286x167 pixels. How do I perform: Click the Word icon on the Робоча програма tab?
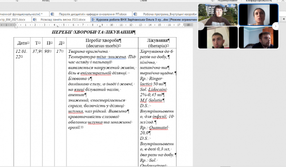pyautogui.click(x=135, y=14)
